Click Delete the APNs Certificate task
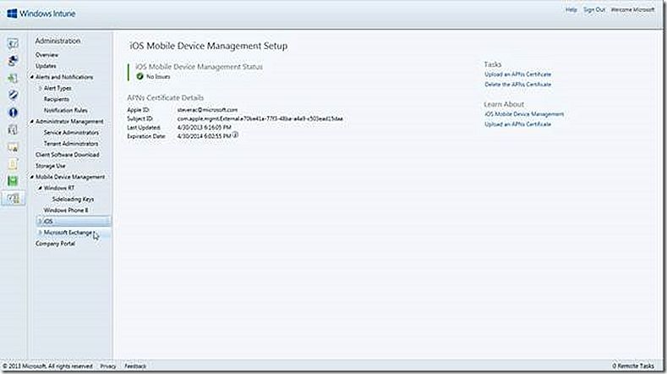Screen dimensions: 667x374 tap(517, 85)
